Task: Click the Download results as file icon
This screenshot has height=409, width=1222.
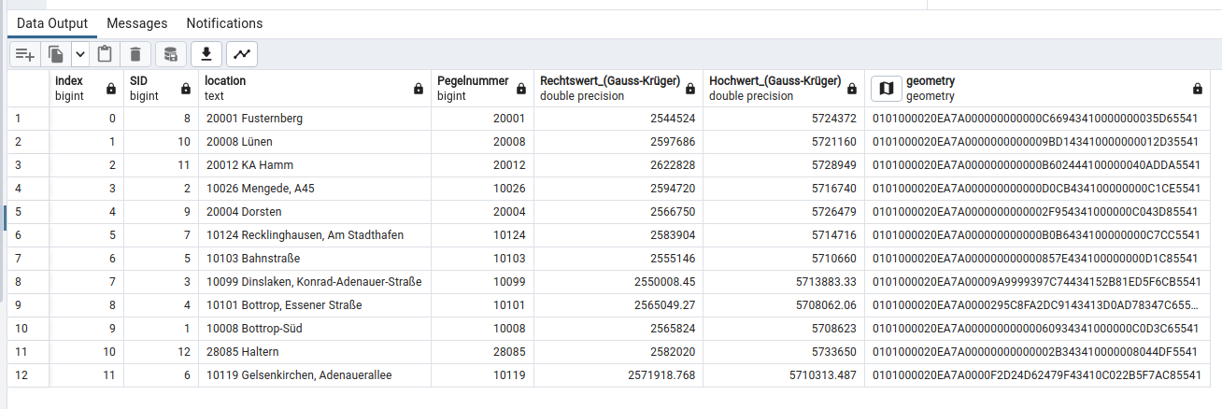Action: coord(206,54)
